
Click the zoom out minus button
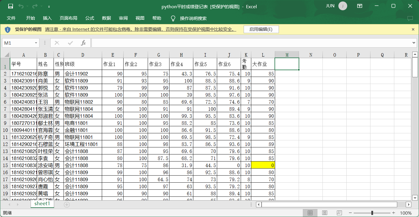coord(350,213)
